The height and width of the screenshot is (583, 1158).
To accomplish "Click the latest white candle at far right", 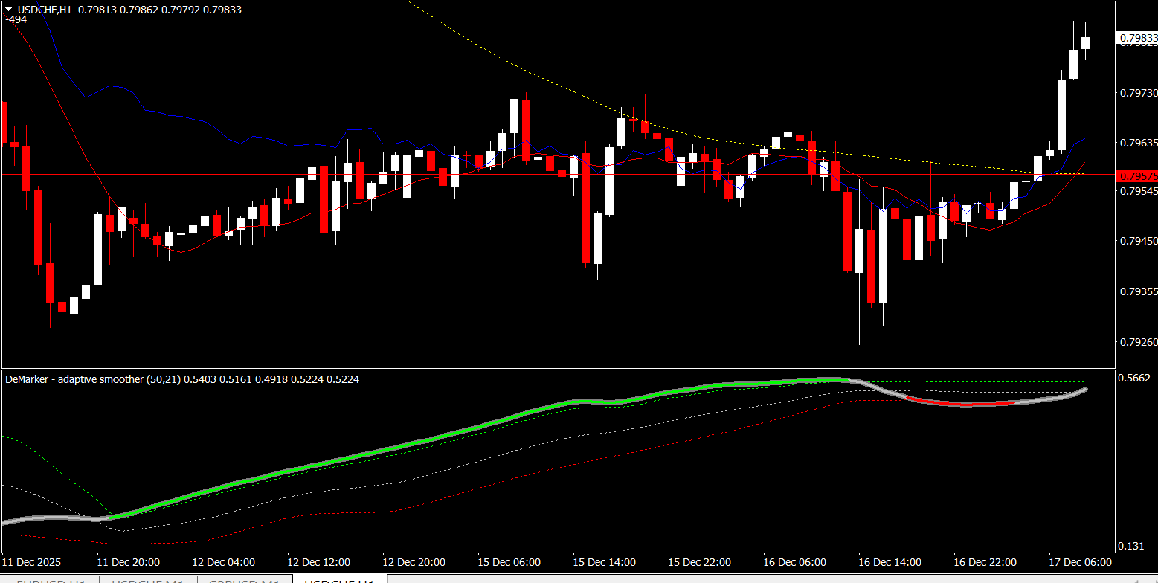I will click(1086, 42).
